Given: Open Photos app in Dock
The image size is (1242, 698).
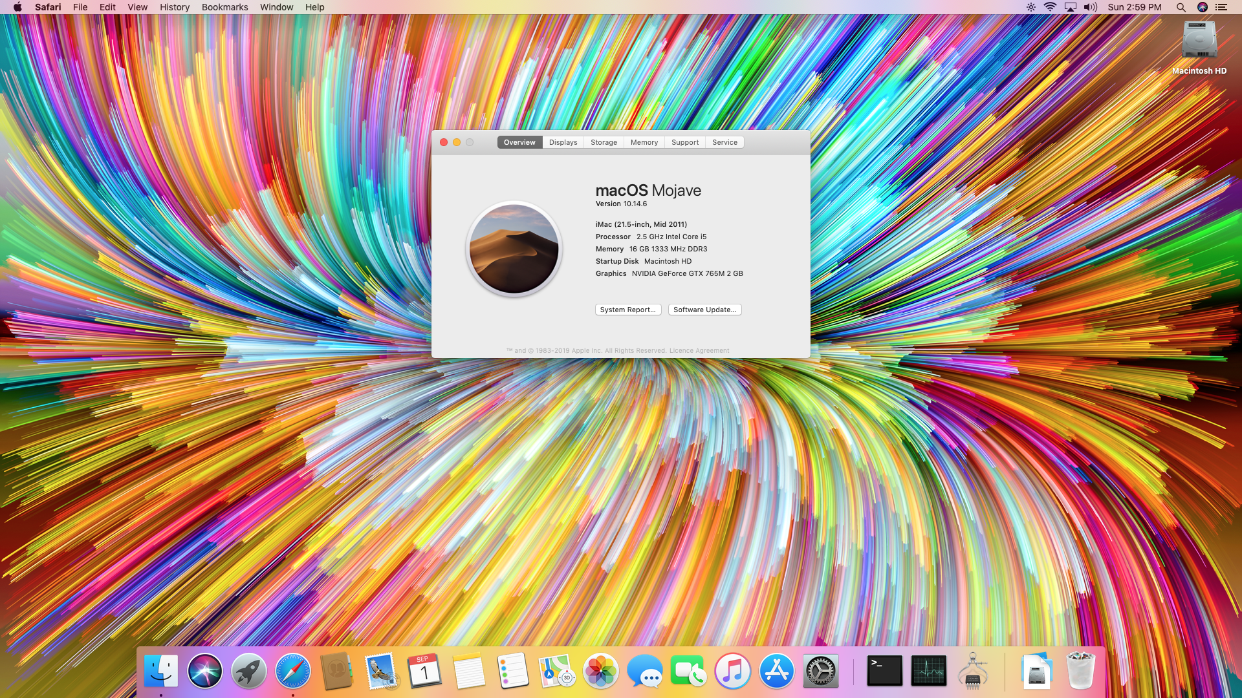Looking at the screenshot, I should click(601, 671).
